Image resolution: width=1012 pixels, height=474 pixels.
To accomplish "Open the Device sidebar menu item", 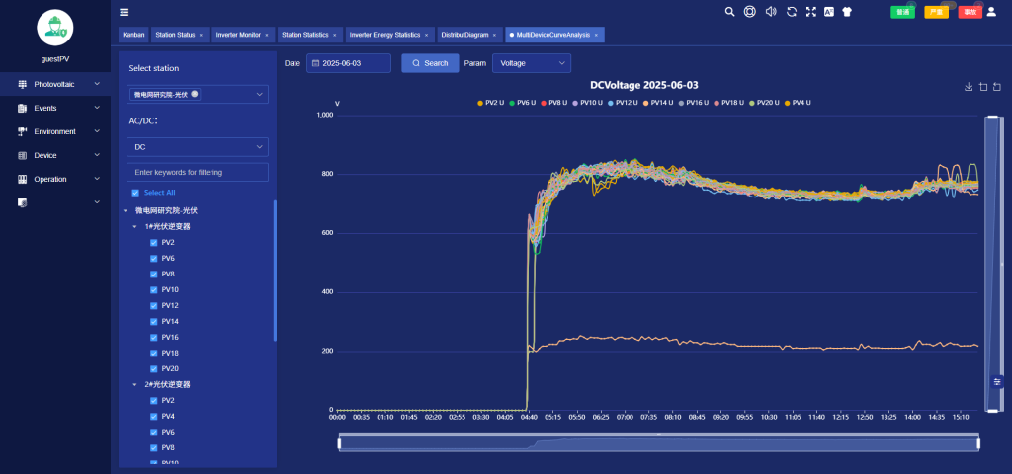I will coord(55,155).
